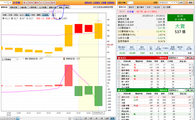Toggle the 紅綠燈 indicator button
This screenshot has height=120, width=195.
pos(45,15)
